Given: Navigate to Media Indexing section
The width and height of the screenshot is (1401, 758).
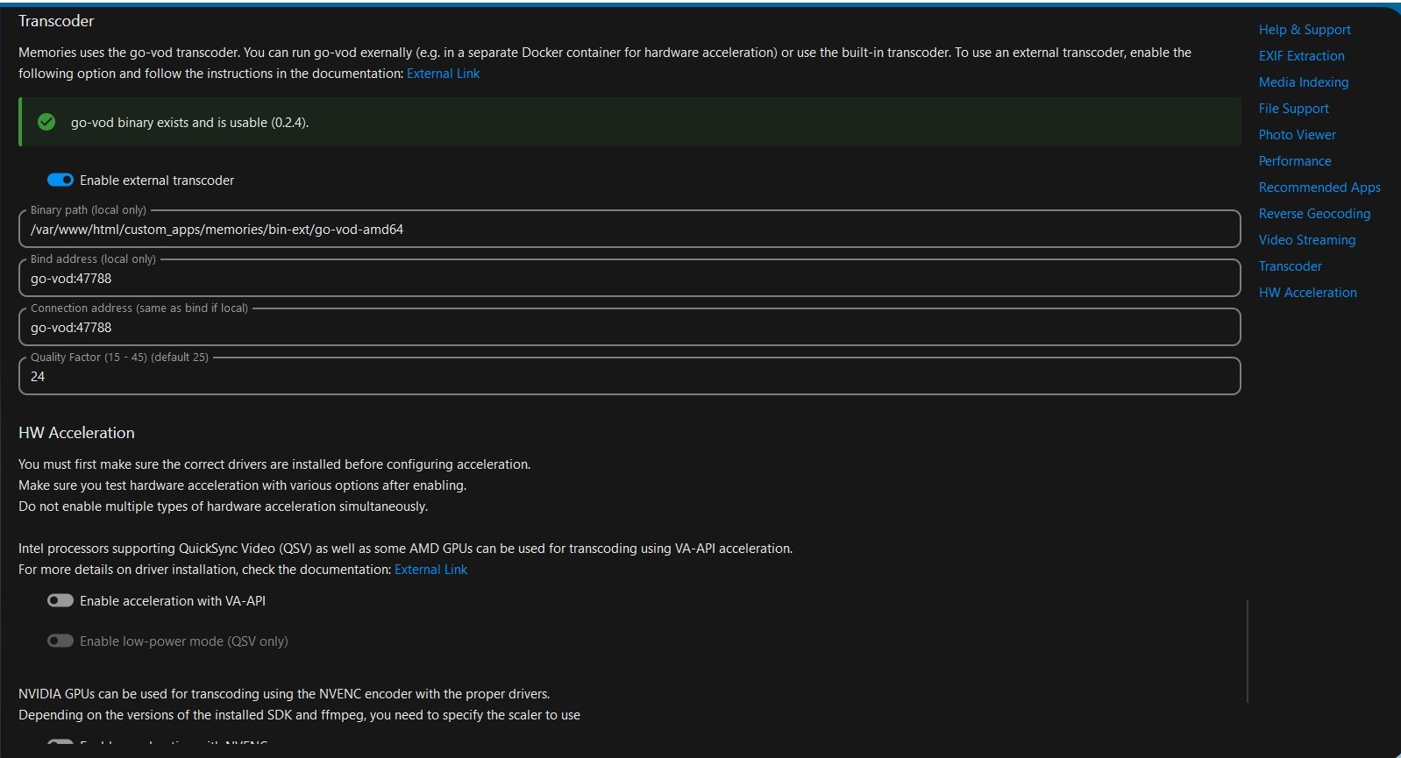Looking at the screenshot, I should 1303,82.
